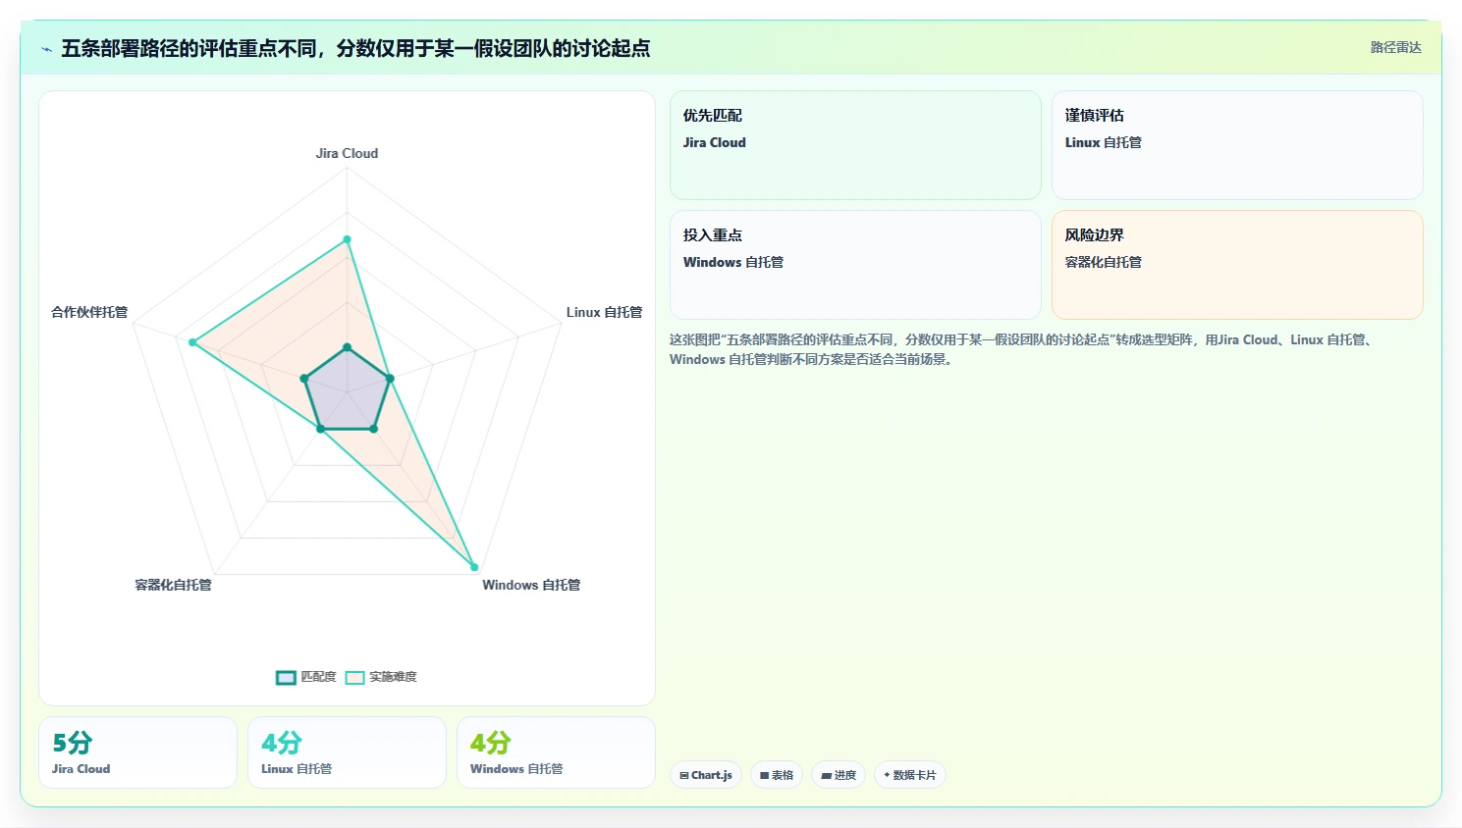Click the 匹配度 data point on Windows axis
1462x828 pixels.
click(373, 429)
